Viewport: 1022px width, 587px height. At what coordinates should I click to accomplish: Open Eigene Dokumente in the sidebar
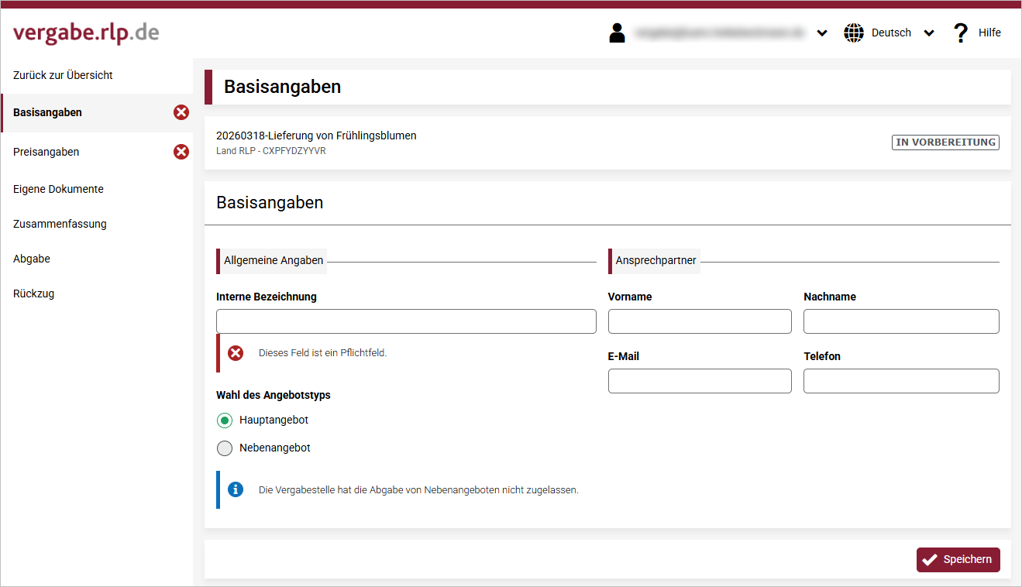[x=58, y=189]
